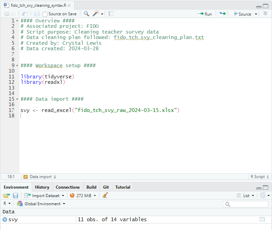272x230 pixels.
Task: Open the code tools magic wand
Action: 96,14
